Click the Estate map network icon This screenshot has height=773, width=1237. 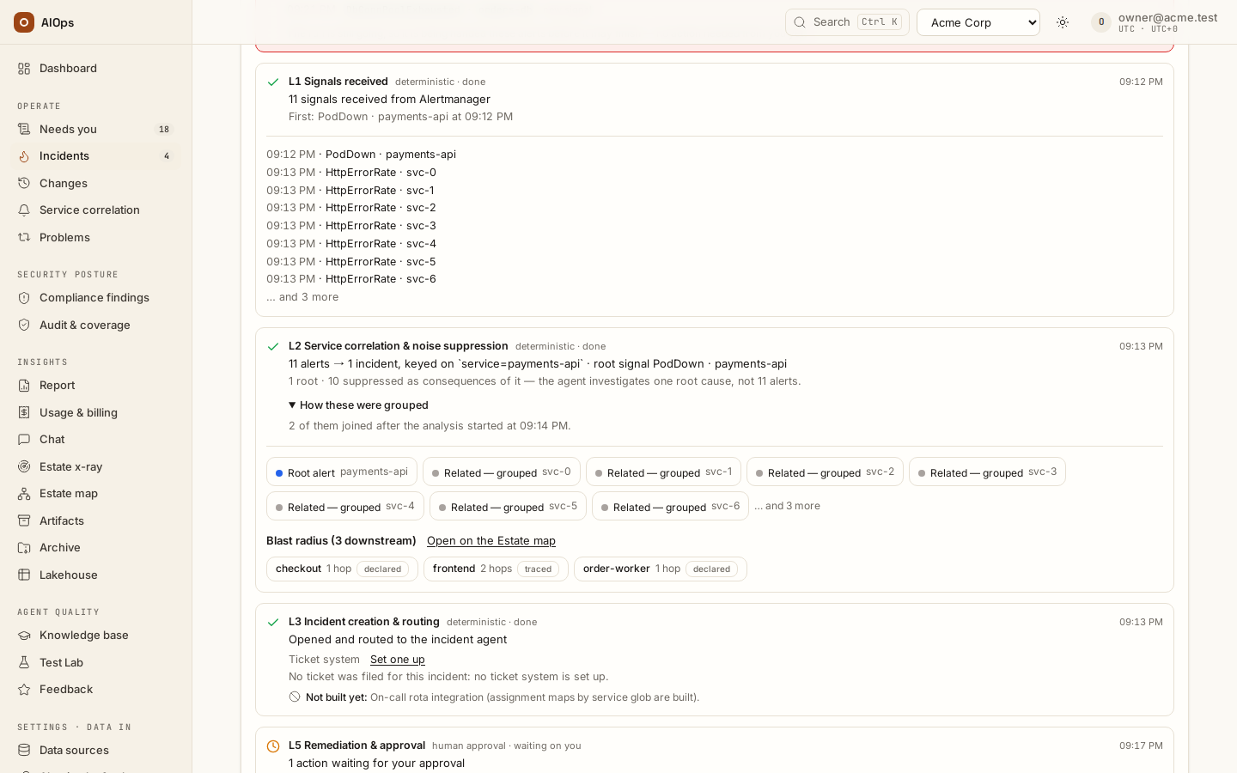24,494
